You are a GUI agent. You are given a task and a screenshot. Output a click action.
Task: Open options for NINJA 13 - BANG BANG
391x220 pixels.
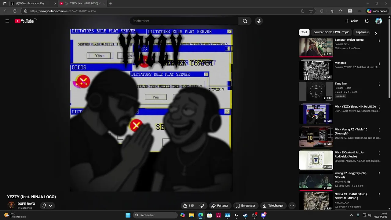(x=379, y=195)
